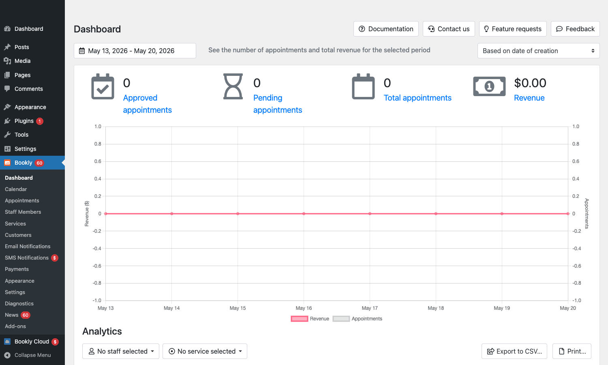Click the Tools wrench icon
608x365 pixels.
point(7,135)
